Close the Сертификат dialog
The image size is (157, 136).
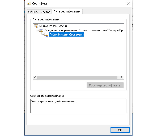(x=129, y=3)
